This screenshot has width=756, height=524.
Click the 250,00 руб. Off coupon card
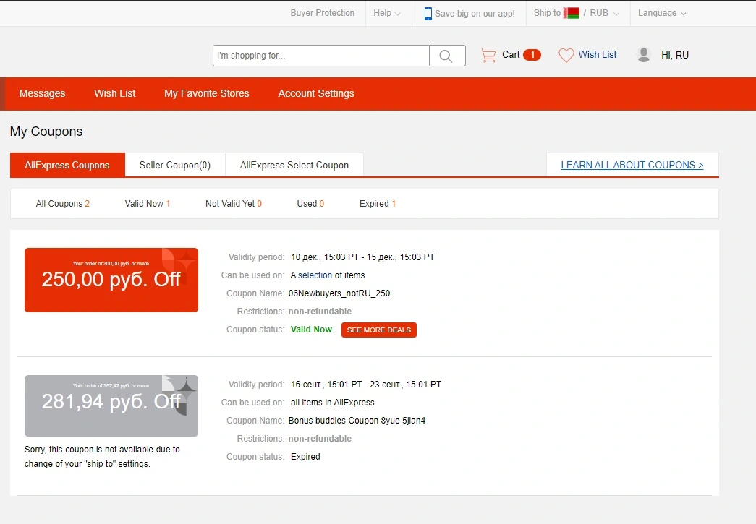tap(111, 280)
